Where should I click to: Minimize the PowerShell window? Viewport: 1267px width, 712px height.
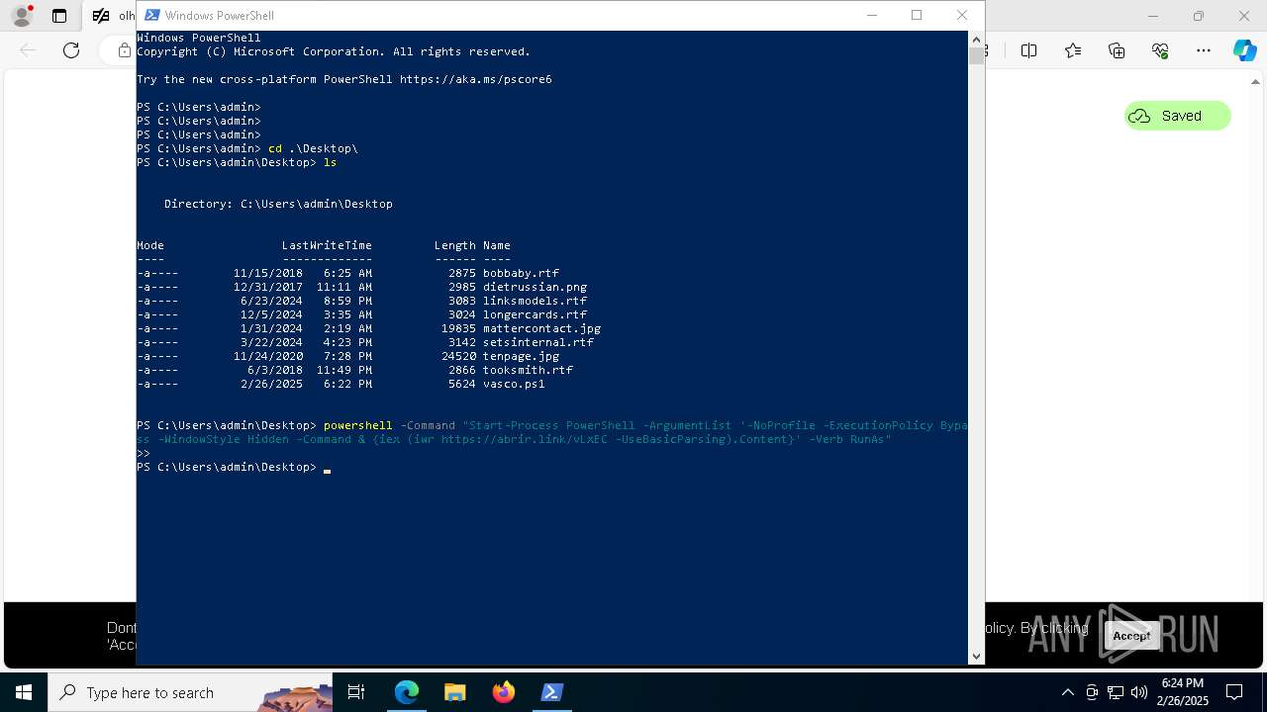click(x=872, y=15)
